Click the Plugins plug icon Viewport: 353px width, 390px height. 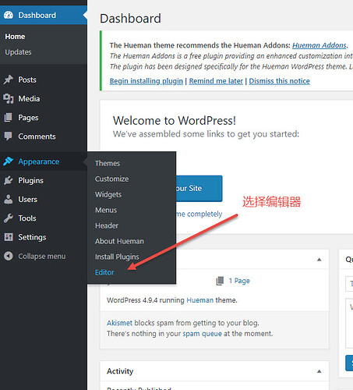[9, 180]
